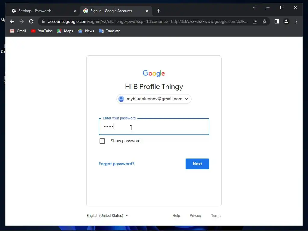Click the Forgot password? link

116,164
